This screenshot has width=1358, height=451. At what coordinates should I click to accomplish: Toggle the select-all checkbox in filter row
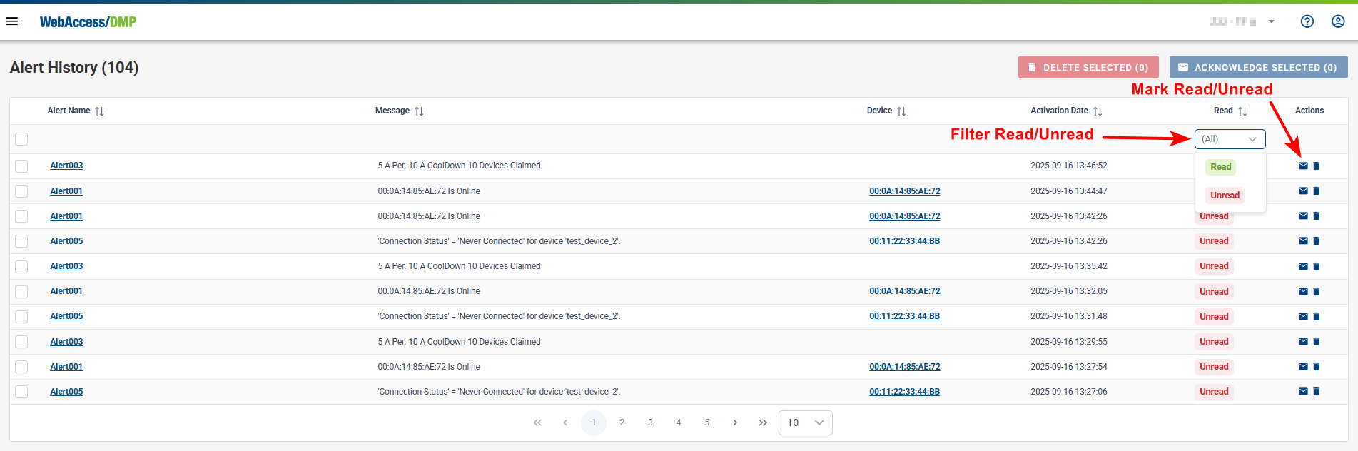point(21,139)
